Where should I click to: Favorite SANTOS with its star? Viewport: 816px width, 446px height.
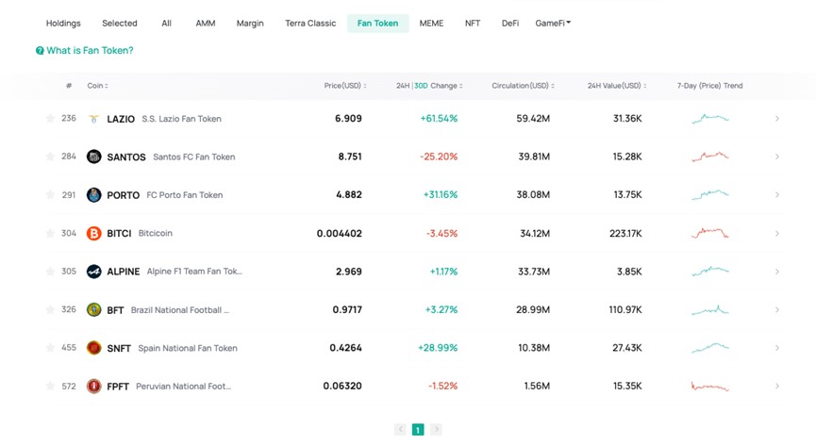(50, 157)
